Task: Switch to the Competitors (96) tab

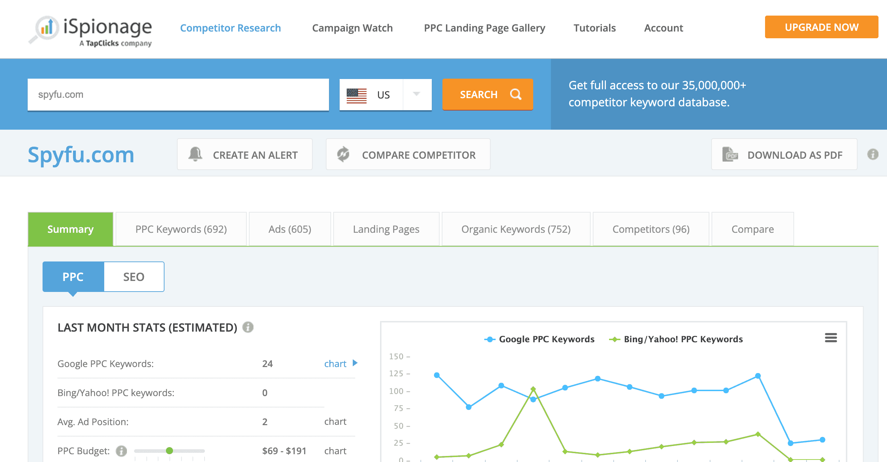Action: [x=651, y=229]
